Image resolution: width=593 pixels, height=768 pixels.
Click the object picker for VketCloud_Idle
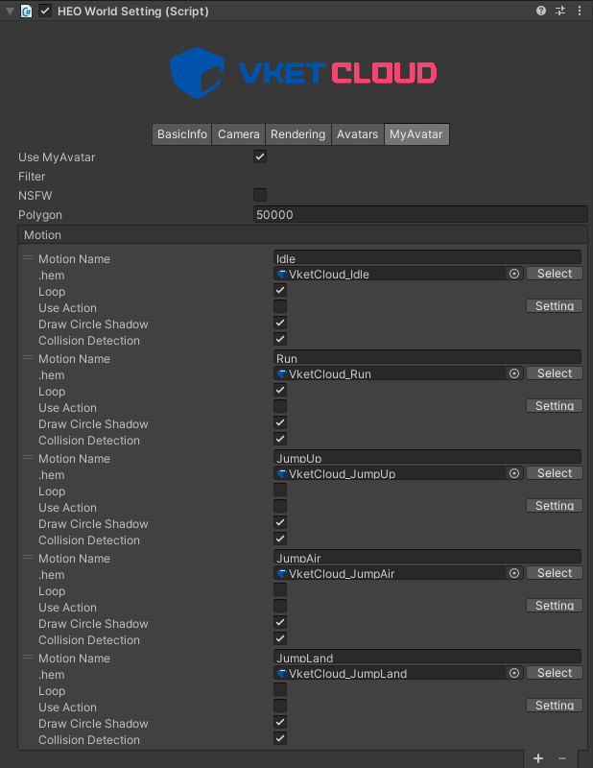514,274
